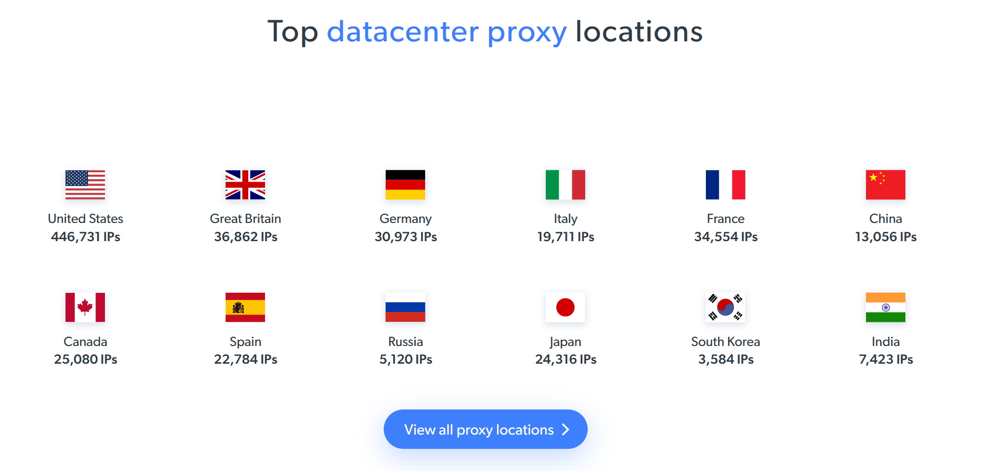The image size is (998, 471).
Task: Choose the Italy flag
Action: click(566, 185)
